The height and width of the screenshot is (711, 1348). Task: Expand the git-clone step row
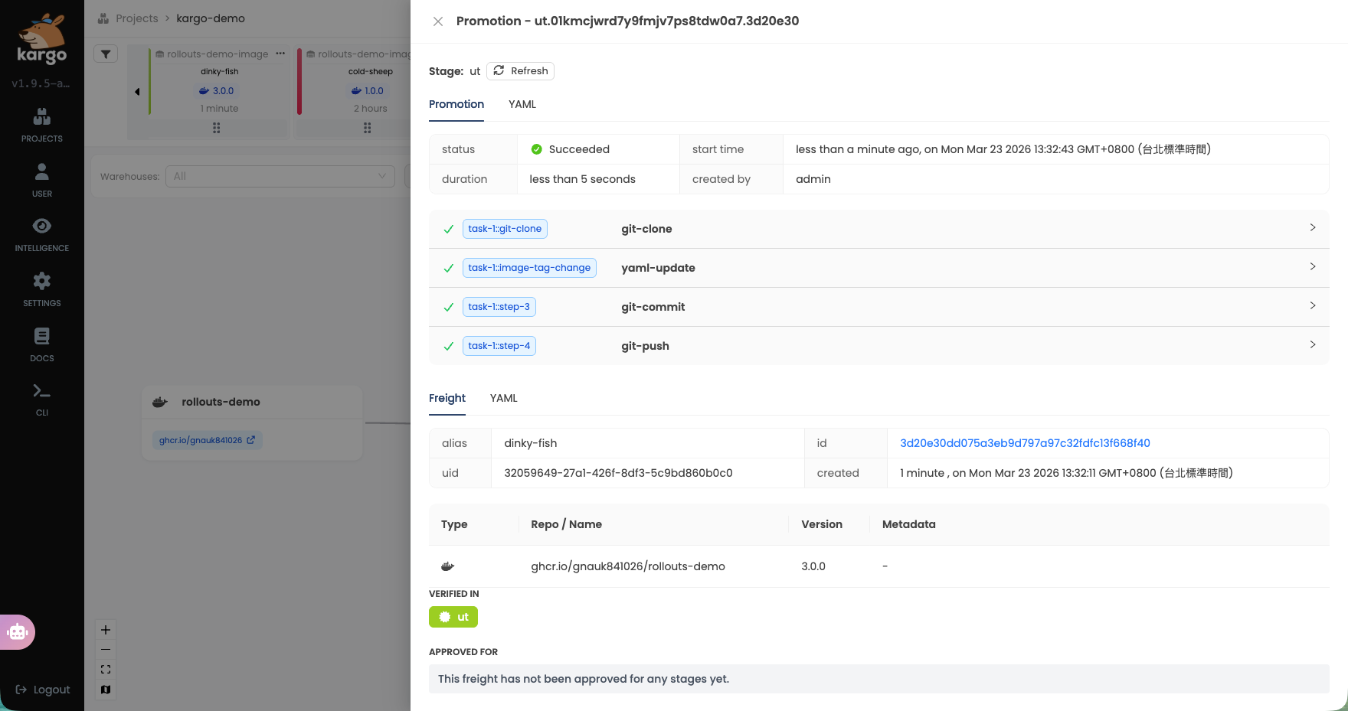point(879,229)
